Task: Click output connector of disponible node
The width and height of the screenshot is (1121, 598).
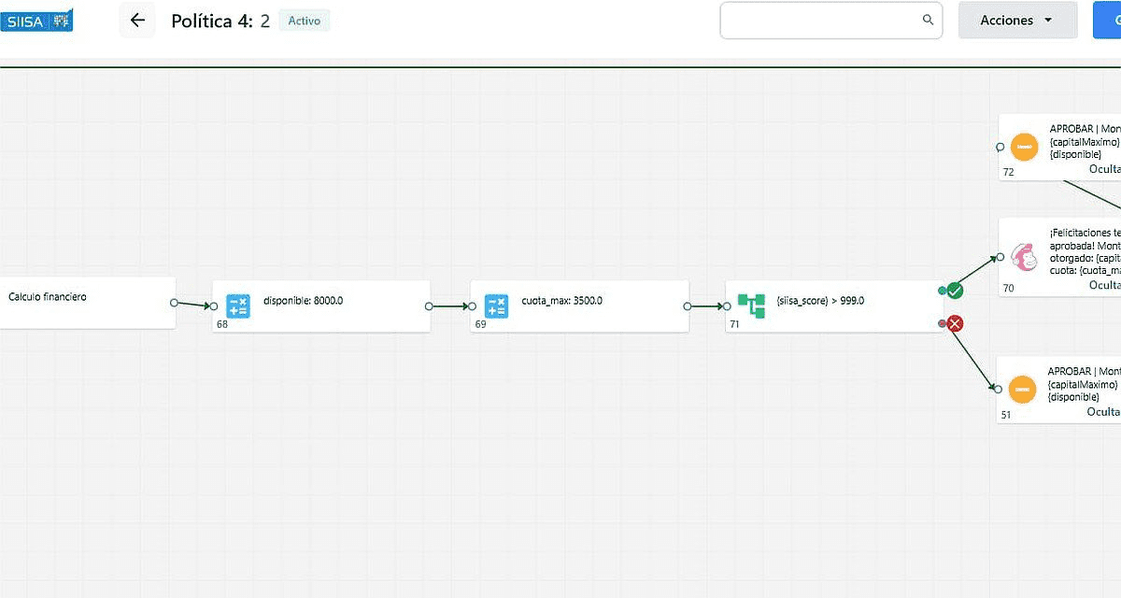Action: coord(429,306)
